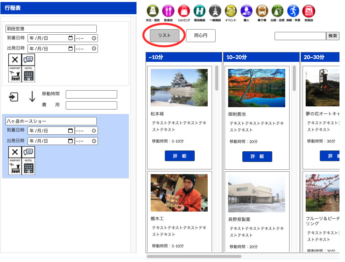Open the フルーツ&ピーチ blossom photo
Screen dimensions: 345x262
[x=323, y=193]
